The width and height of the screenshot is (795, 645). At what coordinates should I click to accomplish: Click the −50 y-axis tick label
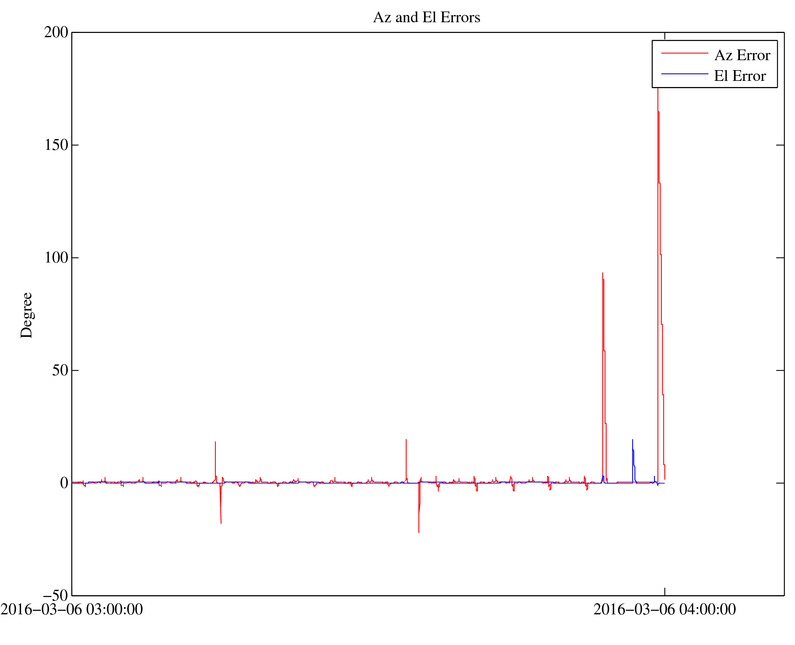pyautogui.click(x=55, y=596)
